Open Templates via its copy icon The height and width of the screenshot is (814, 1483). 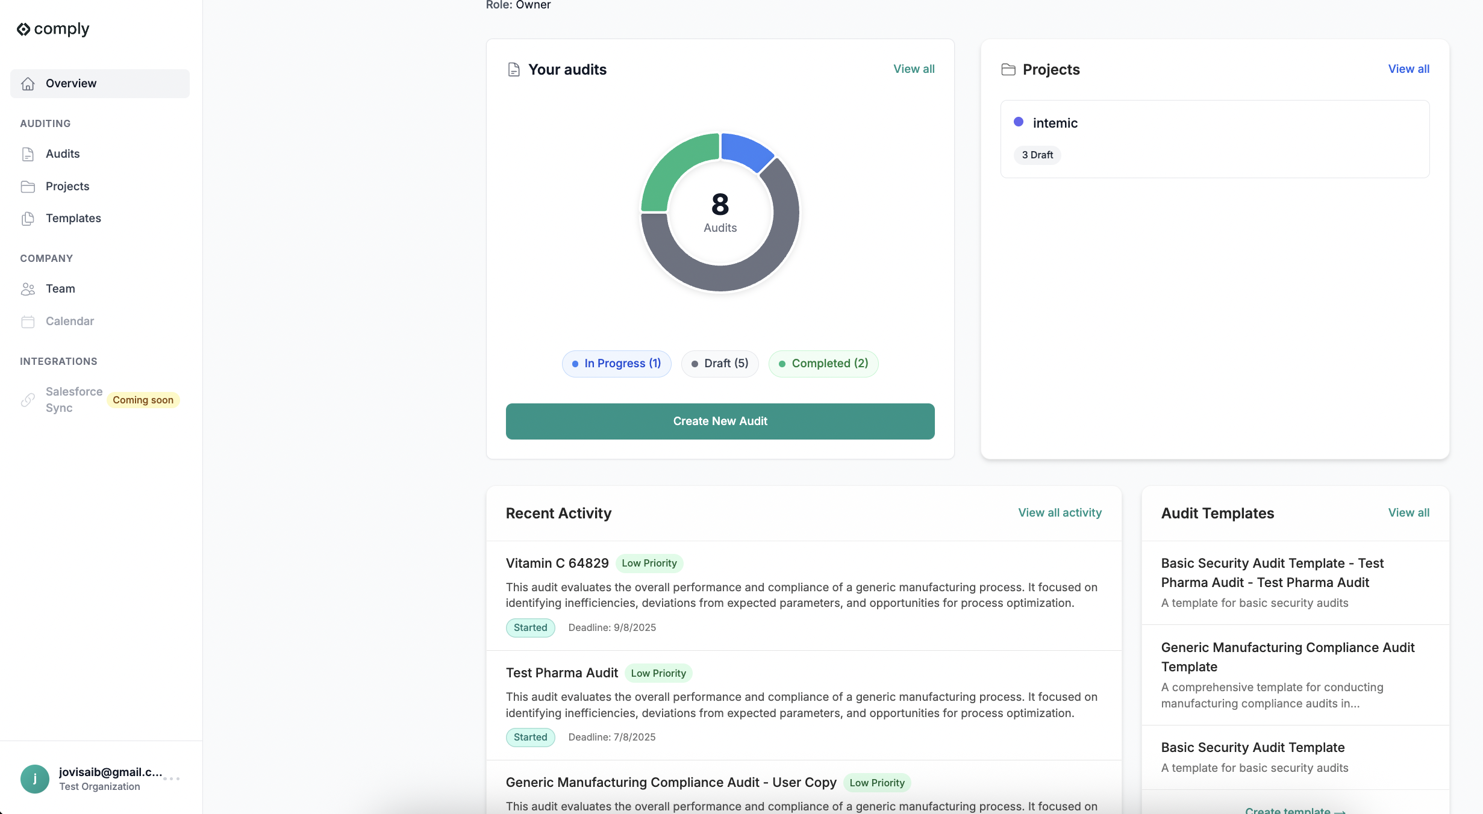28,219
